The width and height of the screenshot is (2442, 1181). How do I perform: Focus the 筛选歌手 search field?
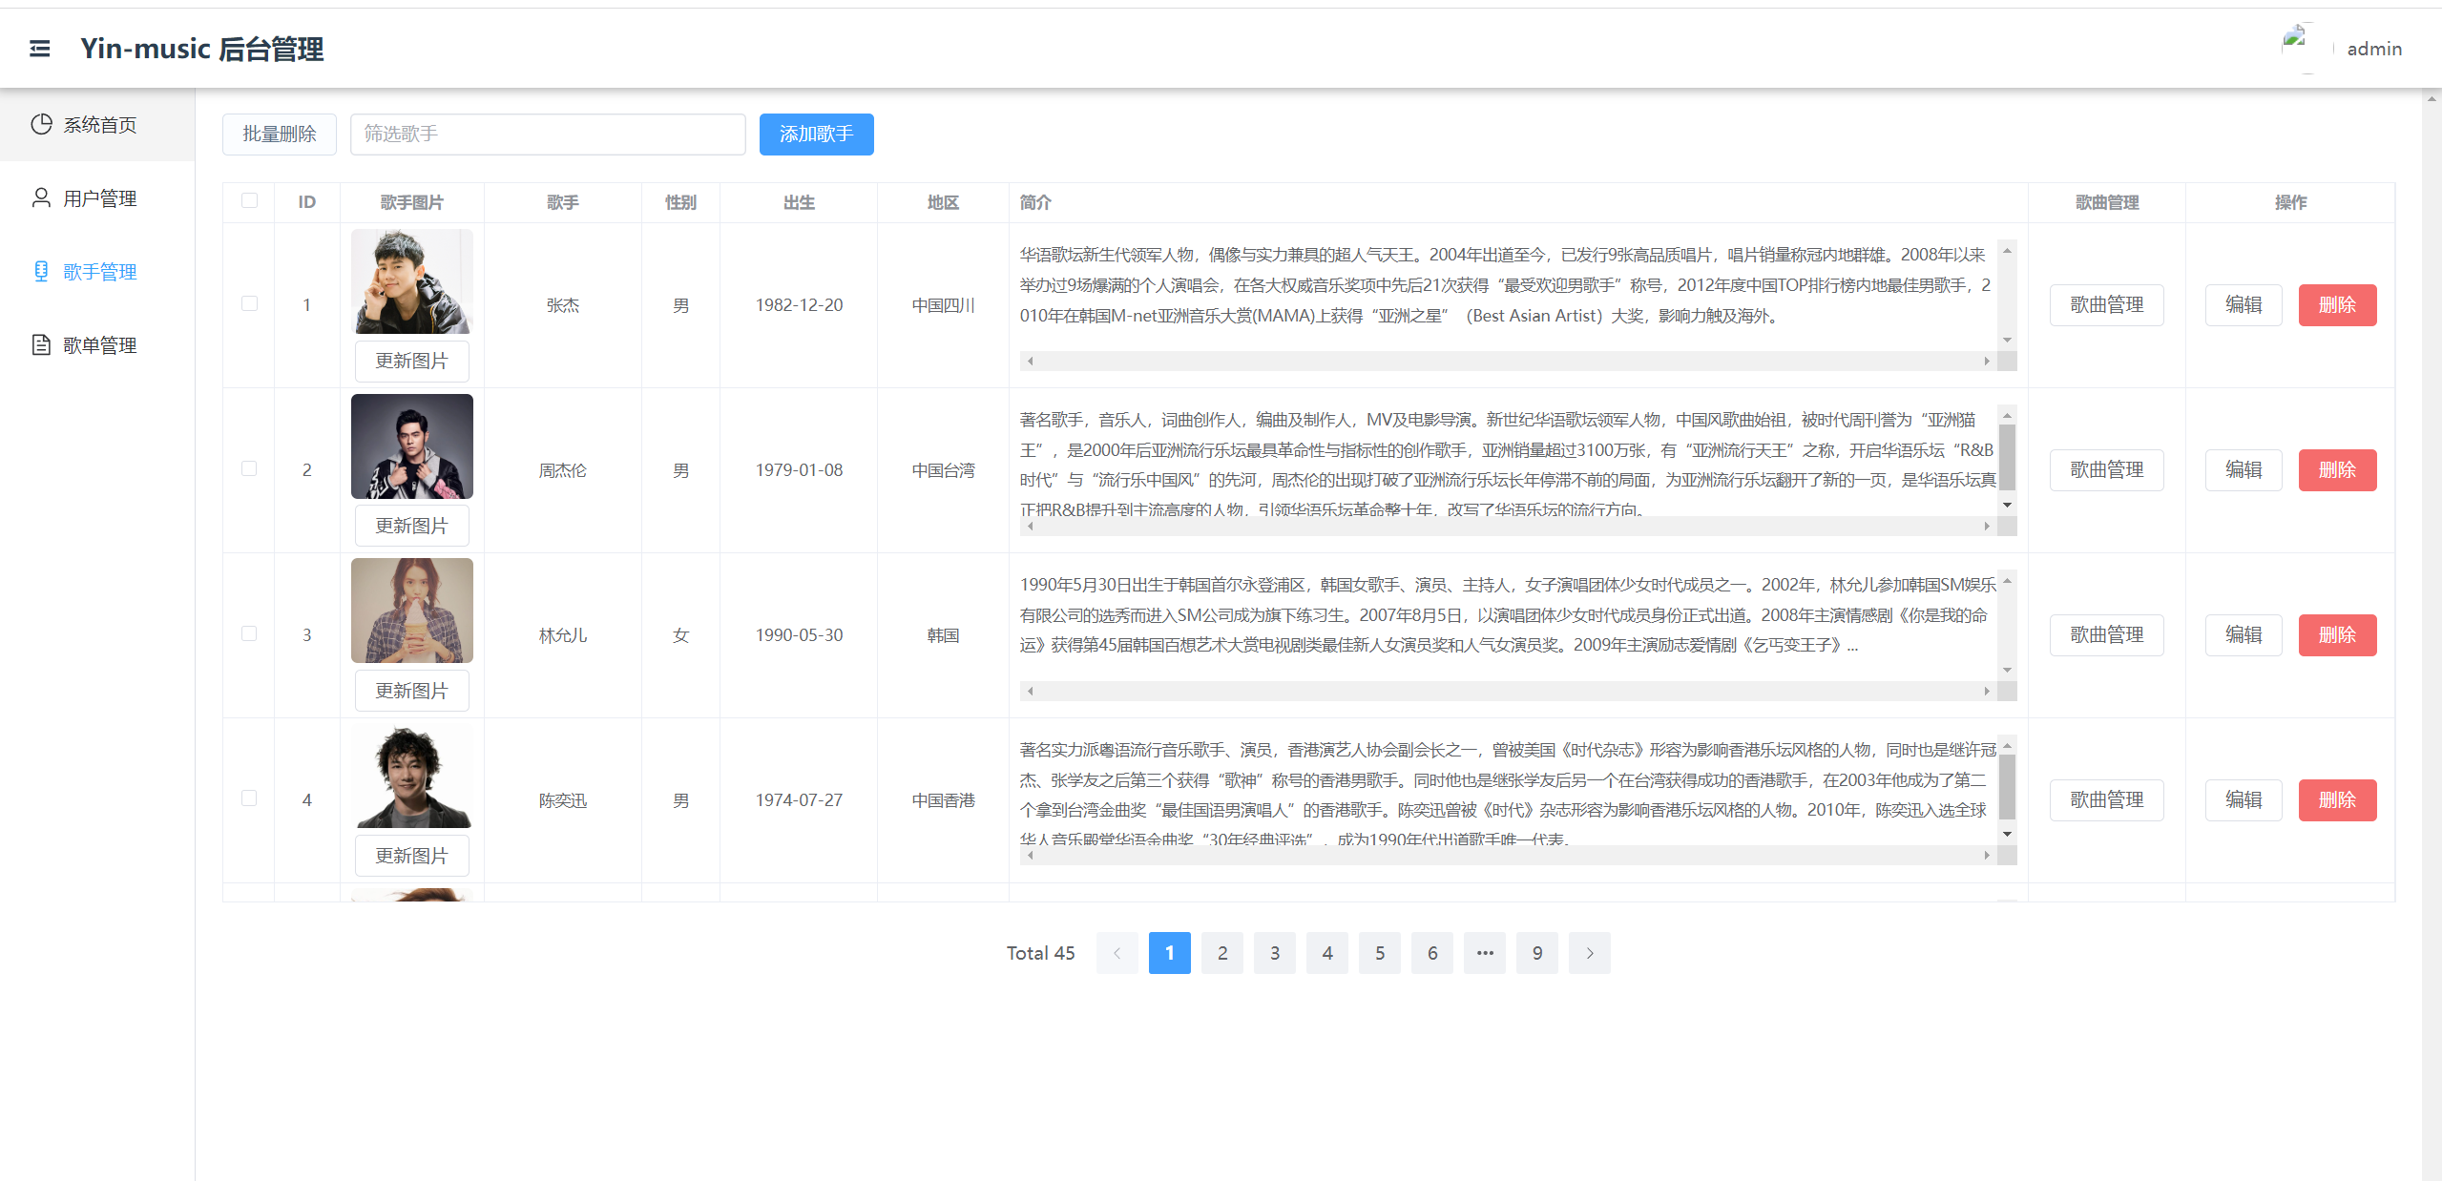coord(548,135)
